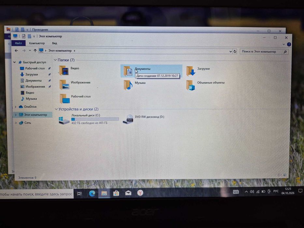The height and width of the screenshot is (228, 304).
Task: Click the battery icon in tray
Action: pos(263,192)
